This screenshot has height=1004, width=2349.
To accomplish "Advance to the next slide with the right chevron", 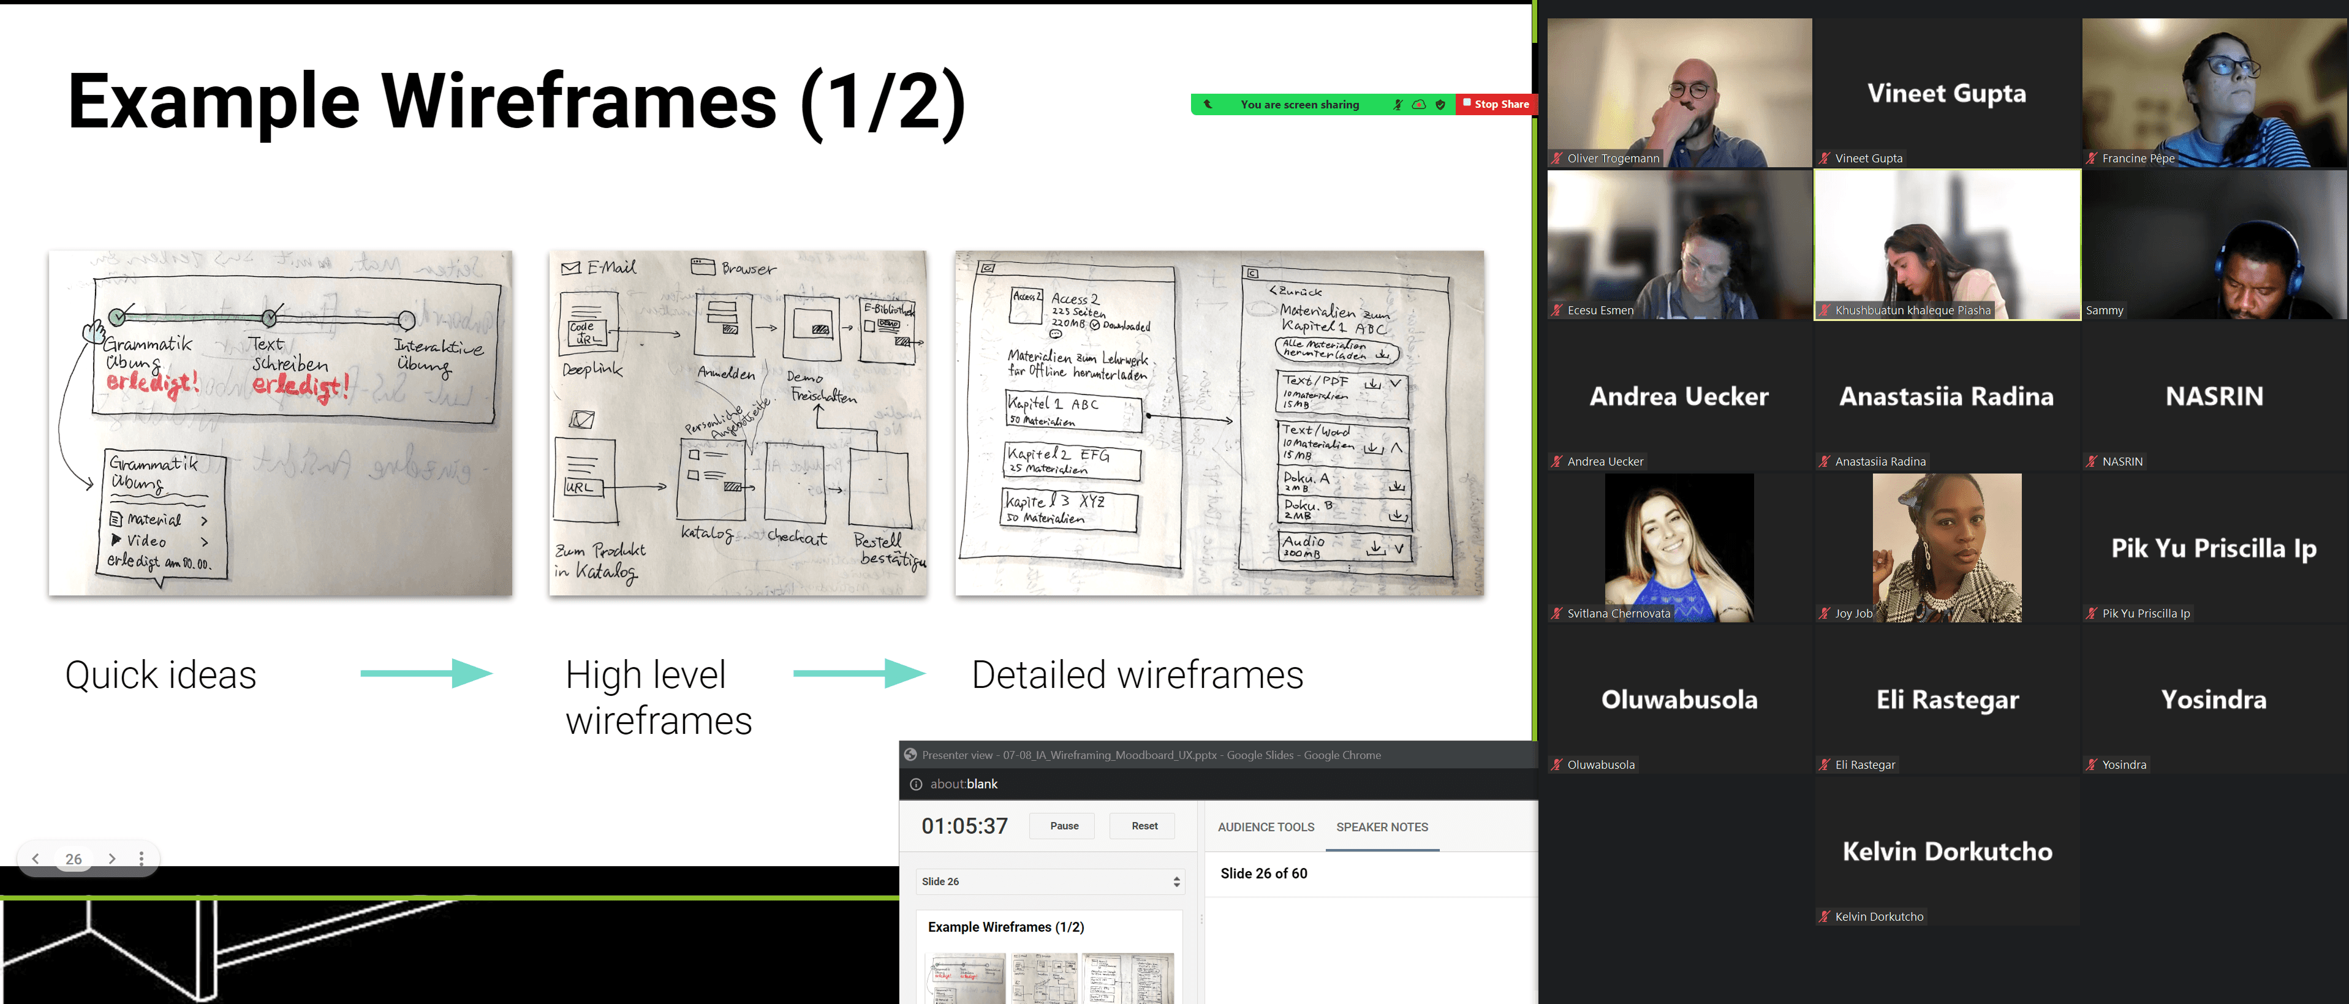I will pyautogui.click(x=112, y=858).
